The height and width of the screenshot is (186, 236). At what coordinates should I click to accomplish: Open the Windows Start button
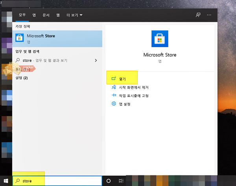click(6, 181)
